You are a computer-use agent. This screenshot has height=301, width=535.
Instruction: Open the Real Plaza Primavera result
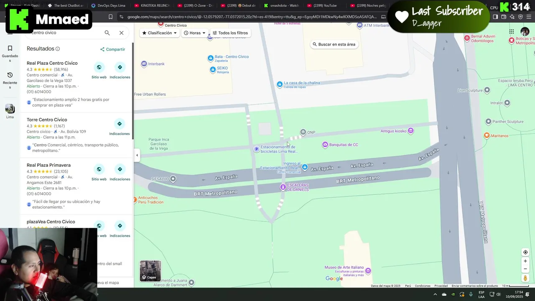click(48, 165)
